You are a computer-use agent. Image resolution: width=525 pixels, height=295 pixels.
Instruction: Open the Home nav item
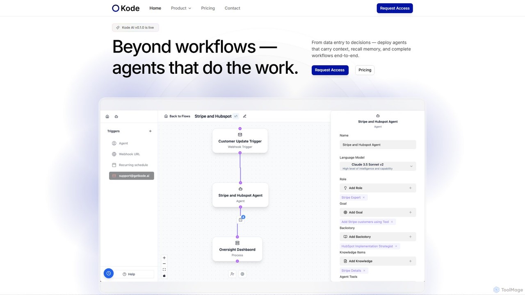(155, 8)
